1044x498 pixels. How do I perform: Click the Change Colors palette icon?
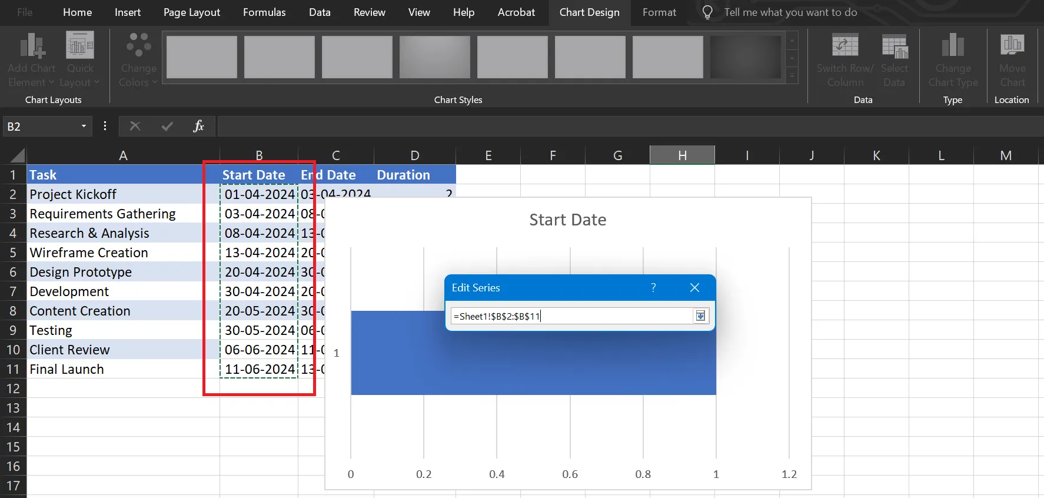tap(139, 45)
